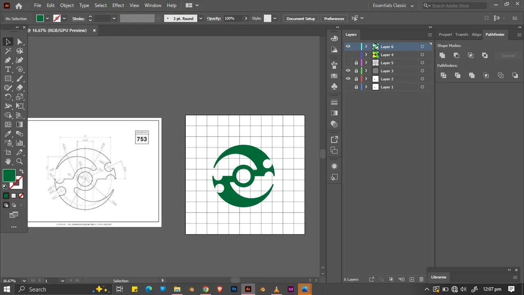Open the fill color dropdown in control bar
The image size is (524, 295).
point(47,18)
